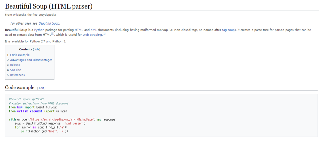Follow the Python link in the intro
The width and height of the screenshot is (319, 141).
click(39, 30)
